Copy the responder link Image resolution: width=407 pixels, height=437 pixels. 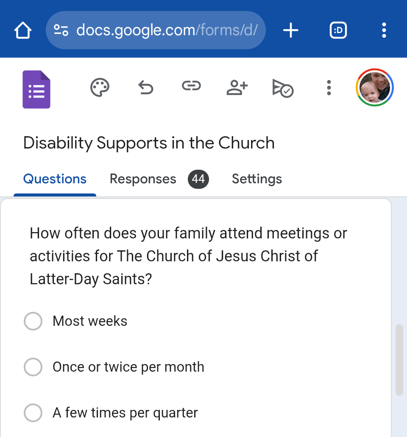191,87
